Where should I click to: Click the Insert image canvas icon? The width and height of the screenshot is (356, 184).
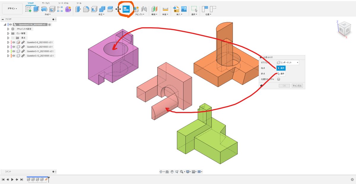coord(184,9)
